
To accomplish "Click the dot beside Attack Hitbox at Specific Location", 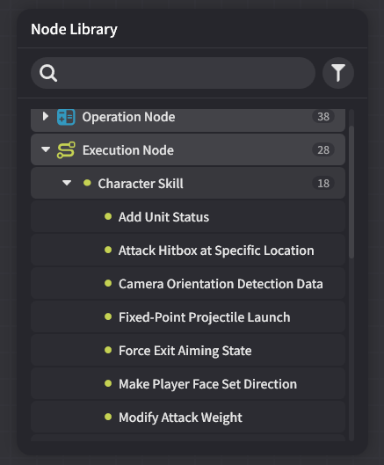I will tap(108, 250).
